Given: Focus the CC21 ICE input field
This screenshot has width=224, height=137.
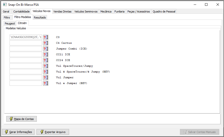Looking at the screenshot, I should coord(26,54).
